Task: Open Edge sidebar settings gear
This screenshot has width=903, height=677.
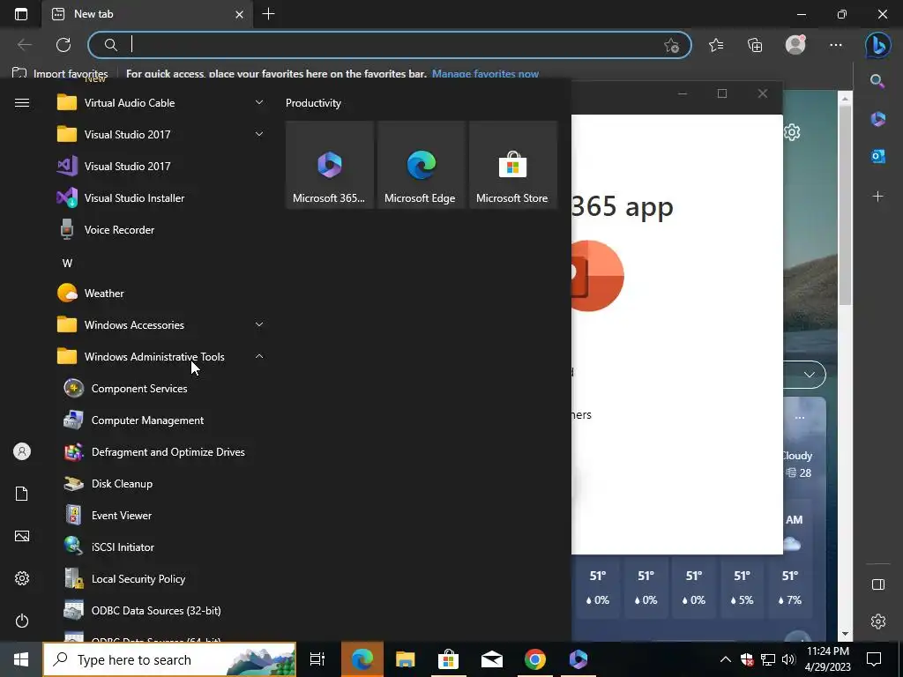Action: 877,621
